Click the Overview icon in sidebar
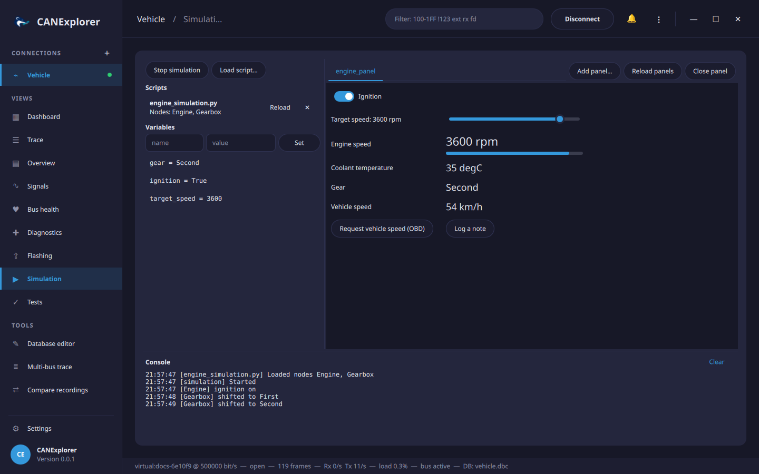This screenshot has height=474, width=759. pyautogui.click(x=16, y=163)
